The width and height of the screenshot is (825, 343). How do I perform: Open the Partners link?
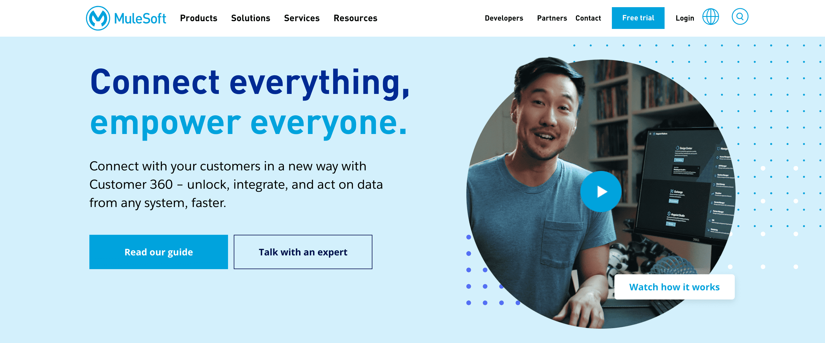552,18
